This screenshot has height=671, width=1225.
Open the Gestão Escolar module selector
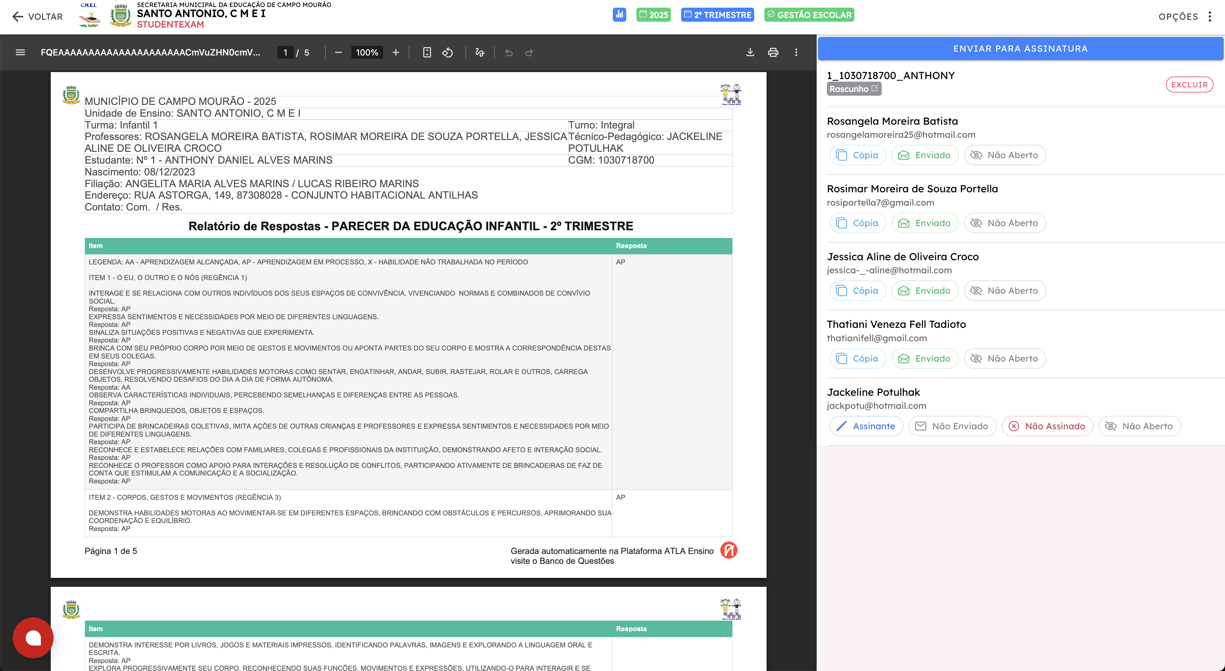click(x=809, y=15)
